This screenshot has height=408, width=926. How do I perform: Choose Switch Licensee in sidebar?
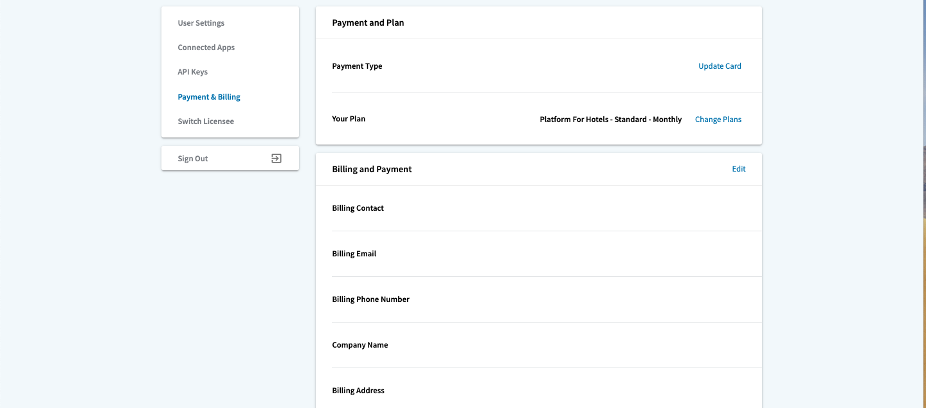point(206,121)
